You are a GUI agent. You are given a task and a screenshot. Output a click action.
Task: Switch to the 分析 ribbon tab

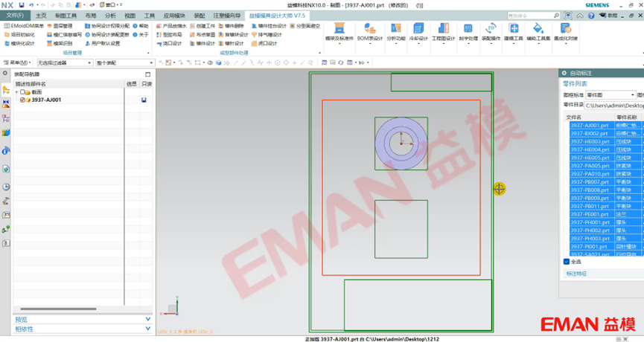click(110, 15)
